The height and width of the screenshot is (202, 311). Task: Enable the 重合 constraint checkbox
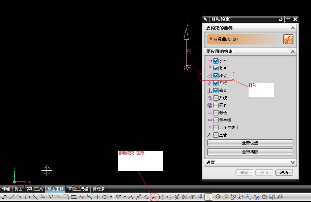click(x=216, y=135)
